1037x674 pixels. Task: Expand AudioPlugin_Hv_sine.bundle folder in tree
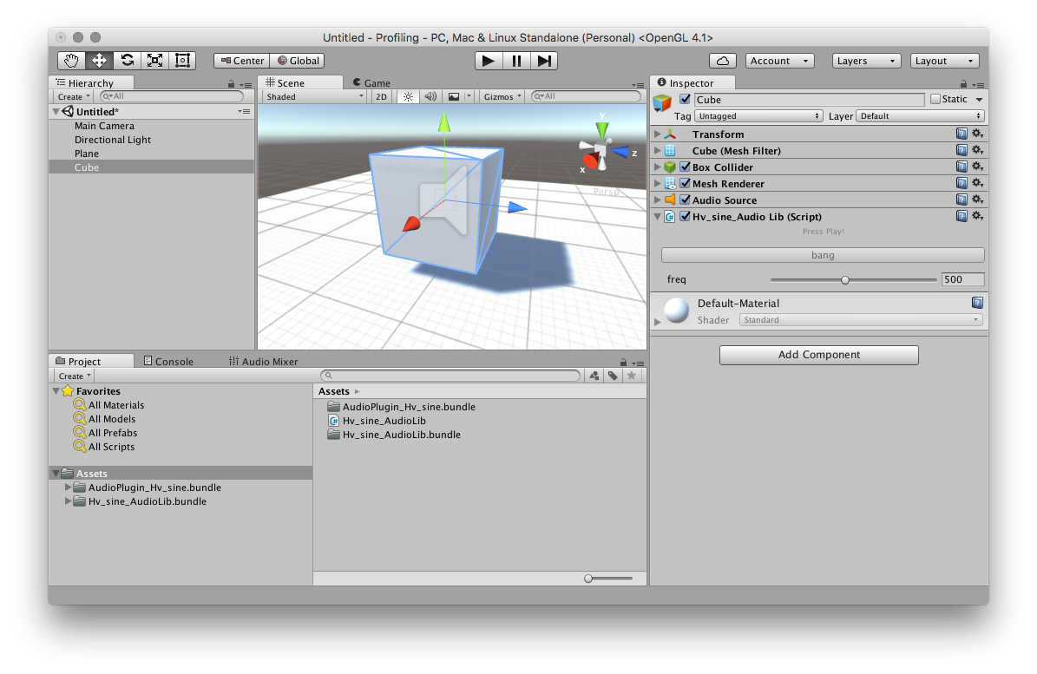point(69,488)
